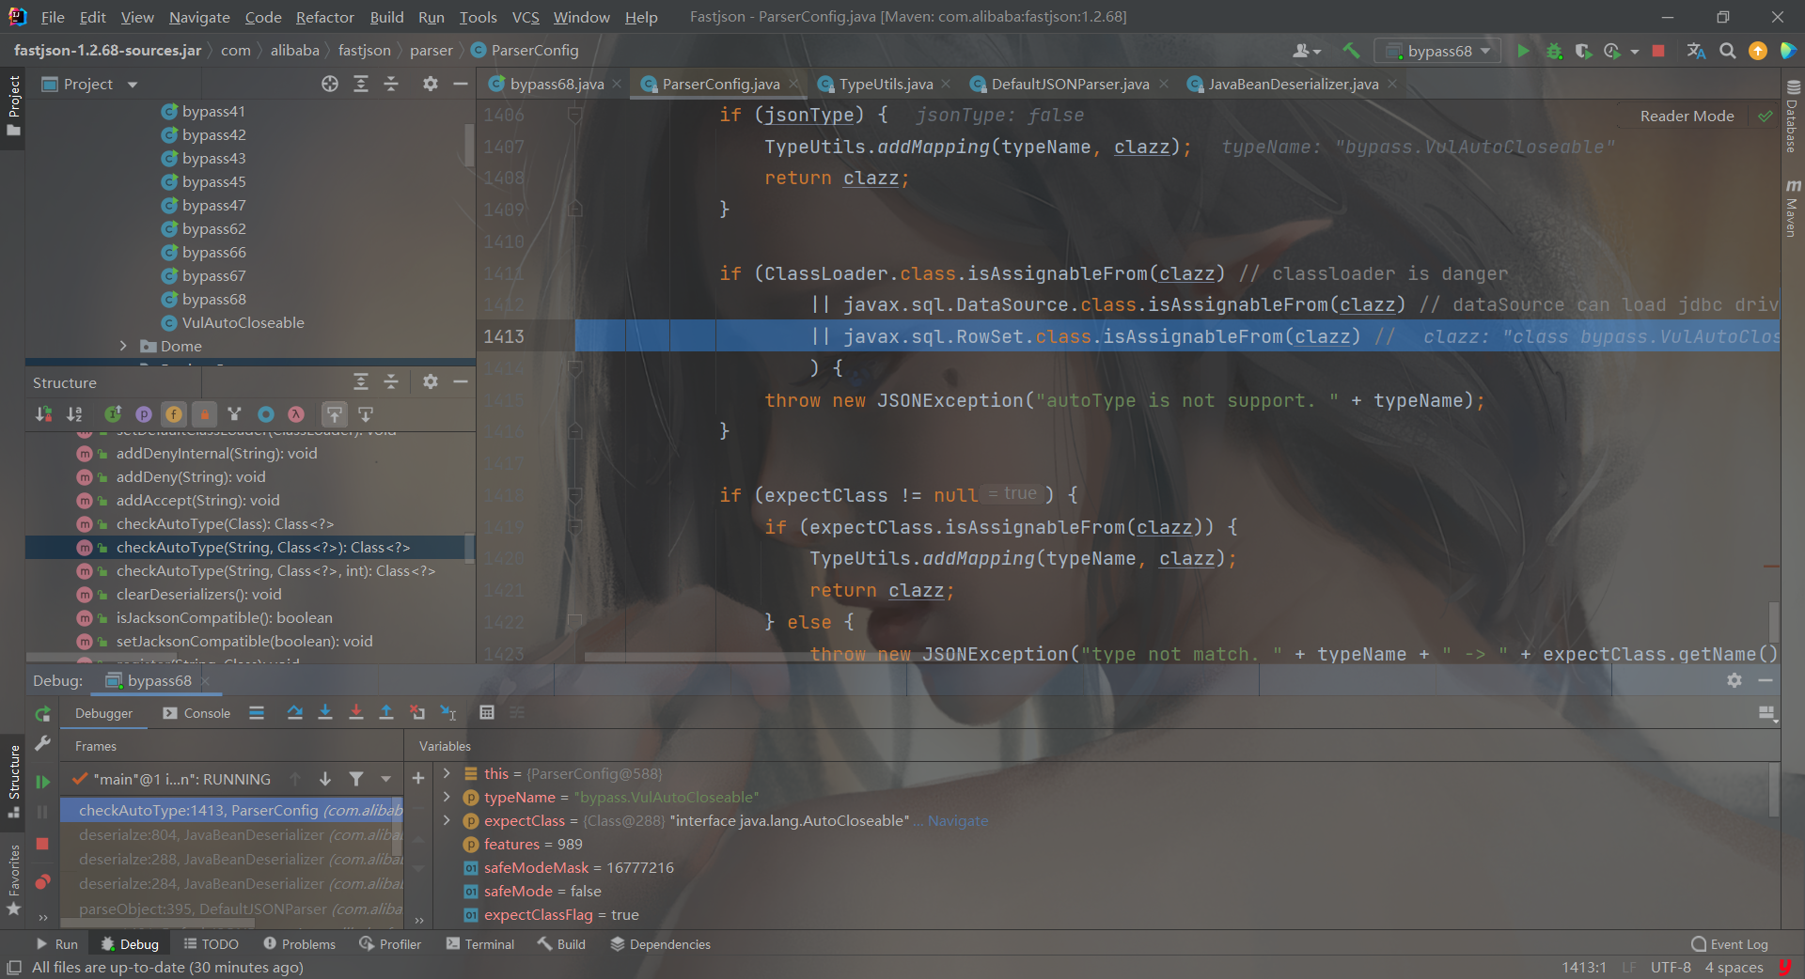Screen dimensions: 1805x979
Task: Expand 'this' variable node
Action: (x=447, y=773)
